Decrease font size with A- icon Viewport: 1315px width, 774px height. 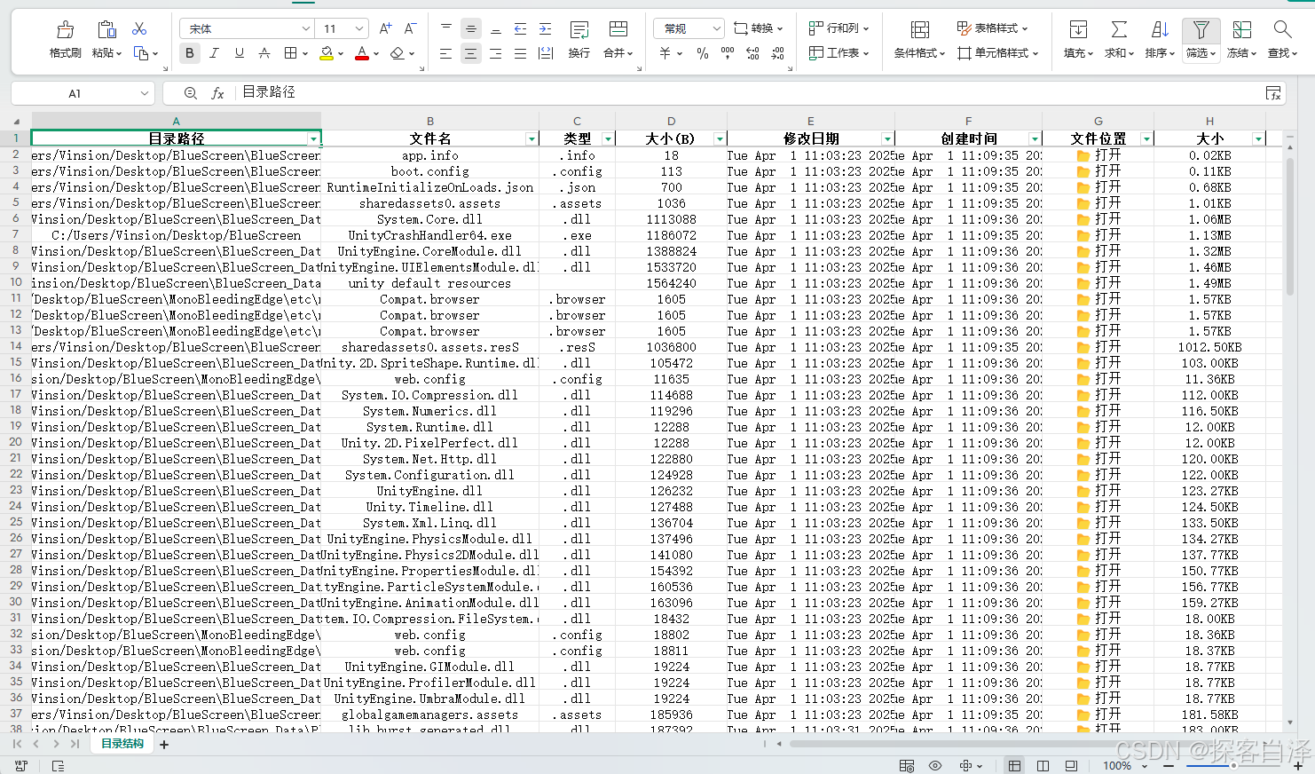[x=410, y=29]
